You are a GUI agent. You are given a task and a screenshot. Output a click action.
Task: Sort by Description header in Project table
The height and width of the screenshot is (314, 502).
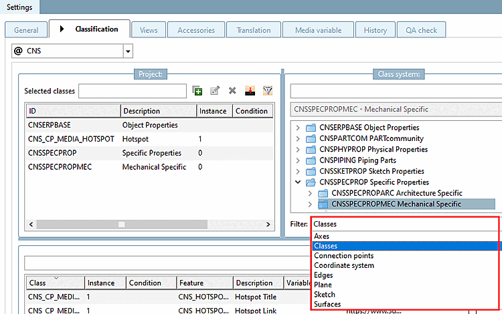pos(159,111)
